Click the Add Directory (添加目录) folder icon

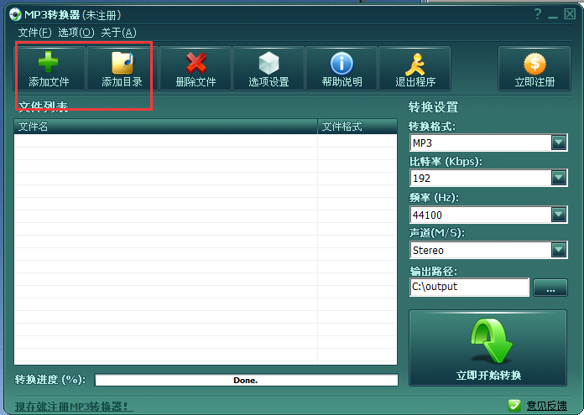123,62
